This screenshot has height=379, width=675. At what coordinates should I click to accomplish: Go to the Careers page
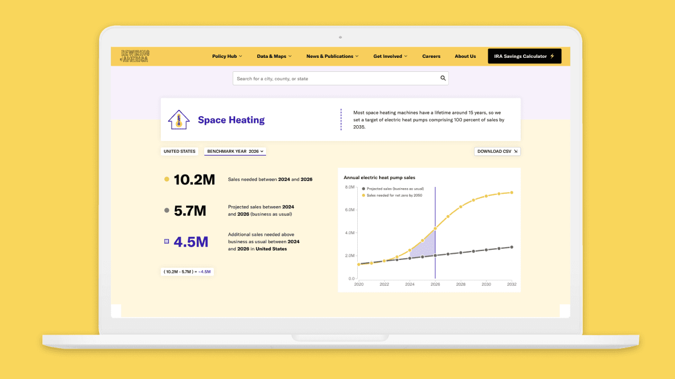pyautogui.click(x=431, y=56)
